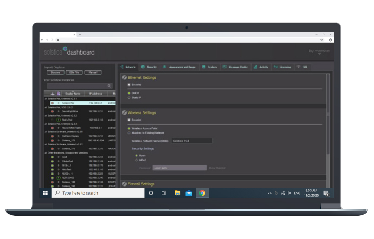Click the Firewall Settings section icon
374x239 pixels.
[x=124, y=184]
